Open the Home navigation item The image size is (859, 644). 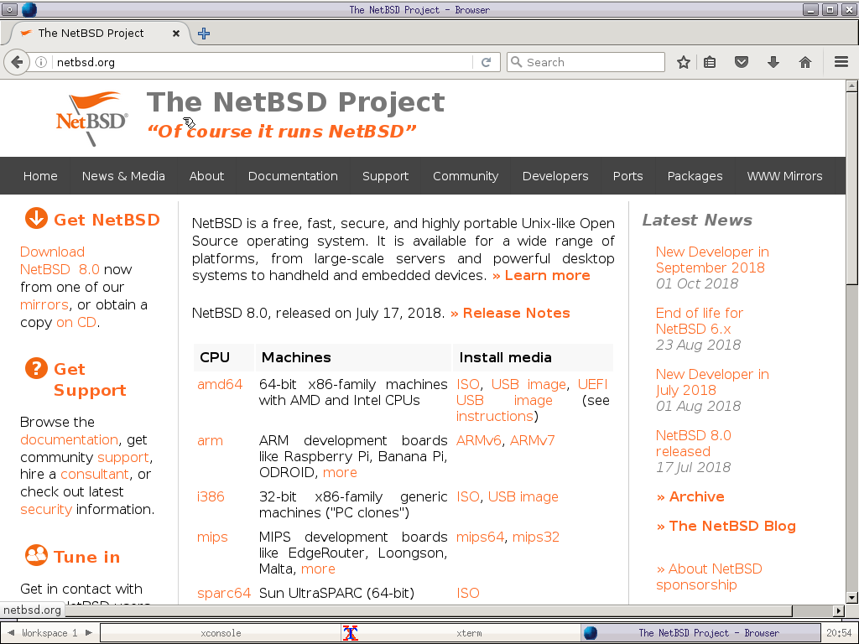pos(40,176)
